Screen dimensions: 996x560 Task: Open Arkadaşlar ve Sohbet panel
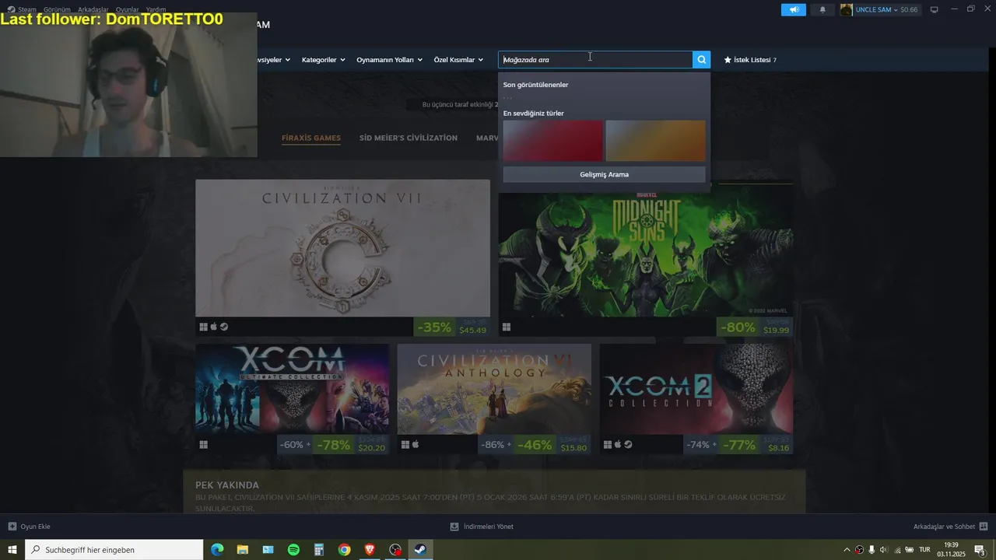pyautogui.click(x=950, y=527)
